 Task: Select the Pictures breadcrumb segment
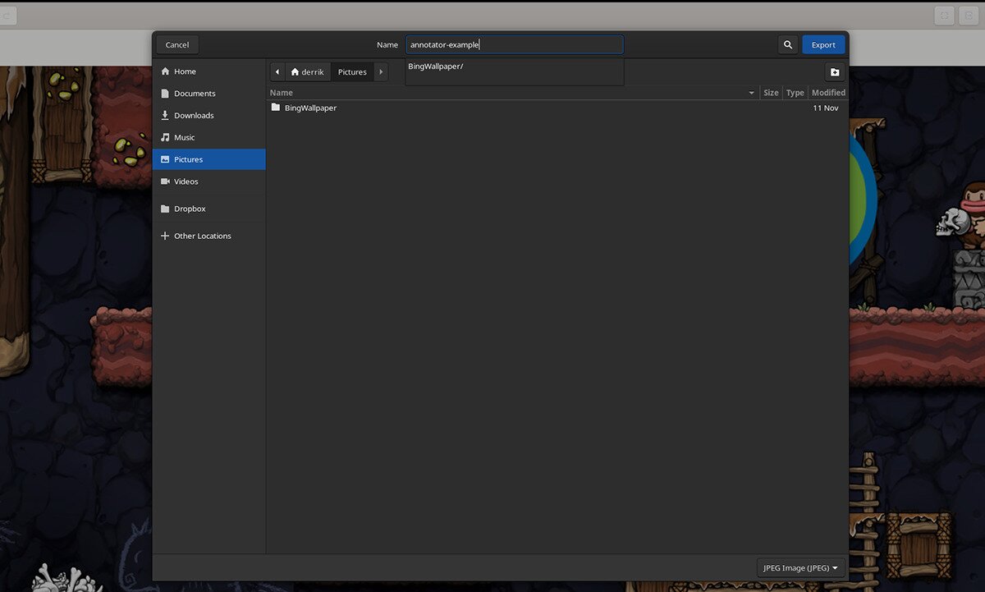[x=351, y=71]
